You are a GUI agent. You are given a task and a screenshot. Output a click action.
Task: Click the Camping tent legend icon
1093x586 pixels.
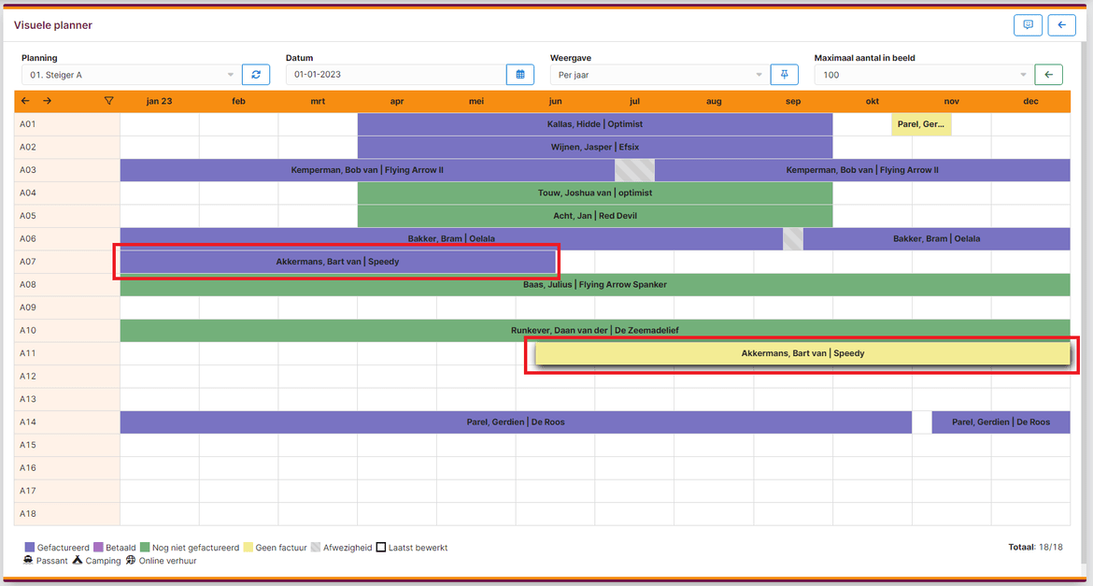77,560
